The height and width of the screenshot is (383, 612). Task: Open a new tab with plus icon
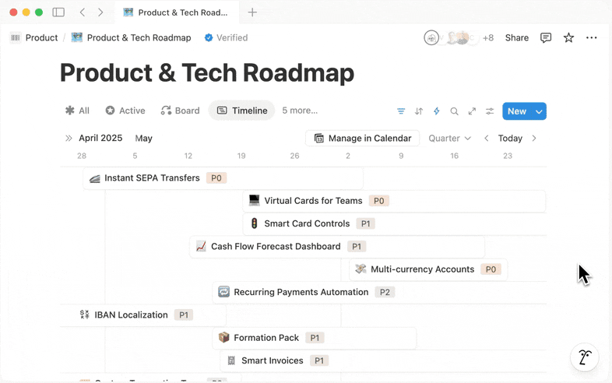pos(252,12)
